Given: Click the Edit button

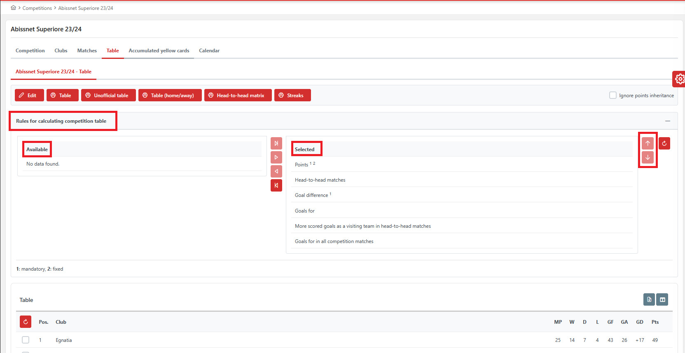Looking at the screenshot, I should (28, 95).
